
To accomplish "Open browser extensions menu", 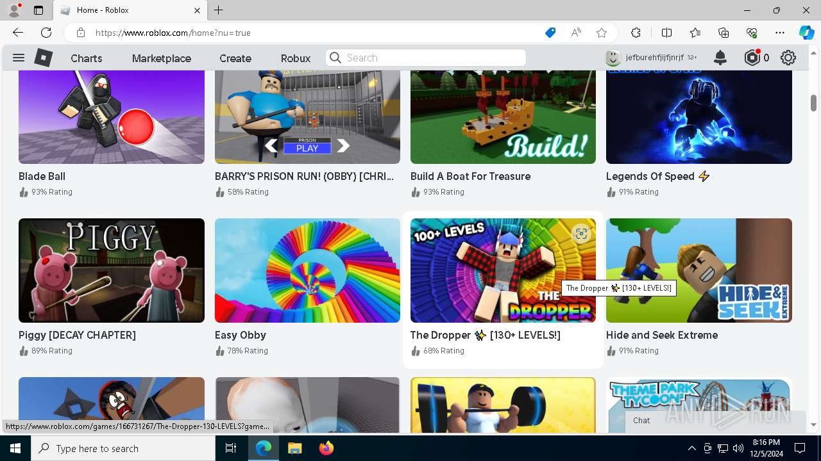I will [636, 33].
